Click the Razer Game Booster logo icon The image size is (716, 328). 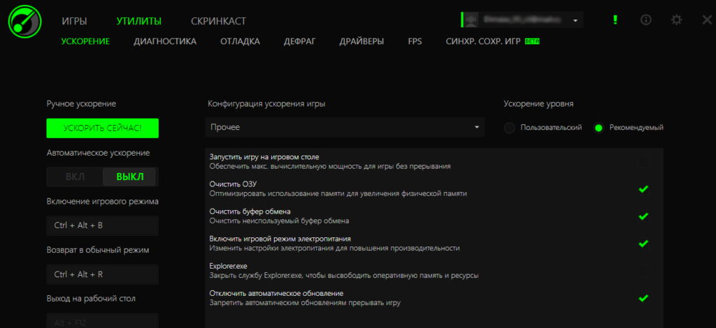(x=24, y=22)
